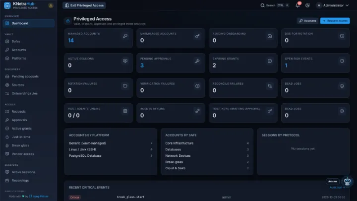The image size is (357, 201).
Task: Click x-circle icon on Verification Failures card
Action: [x=197, y=86]
